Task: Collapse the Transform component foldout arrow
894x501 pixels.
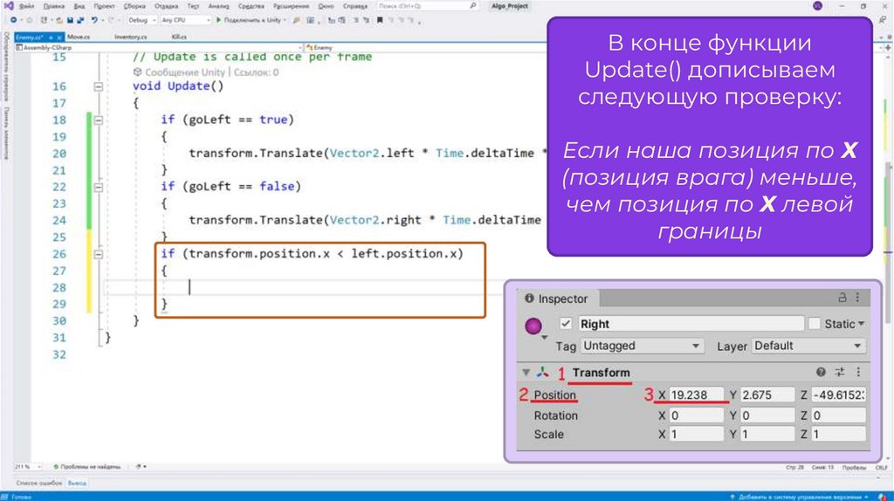Action: pos(526,373)
